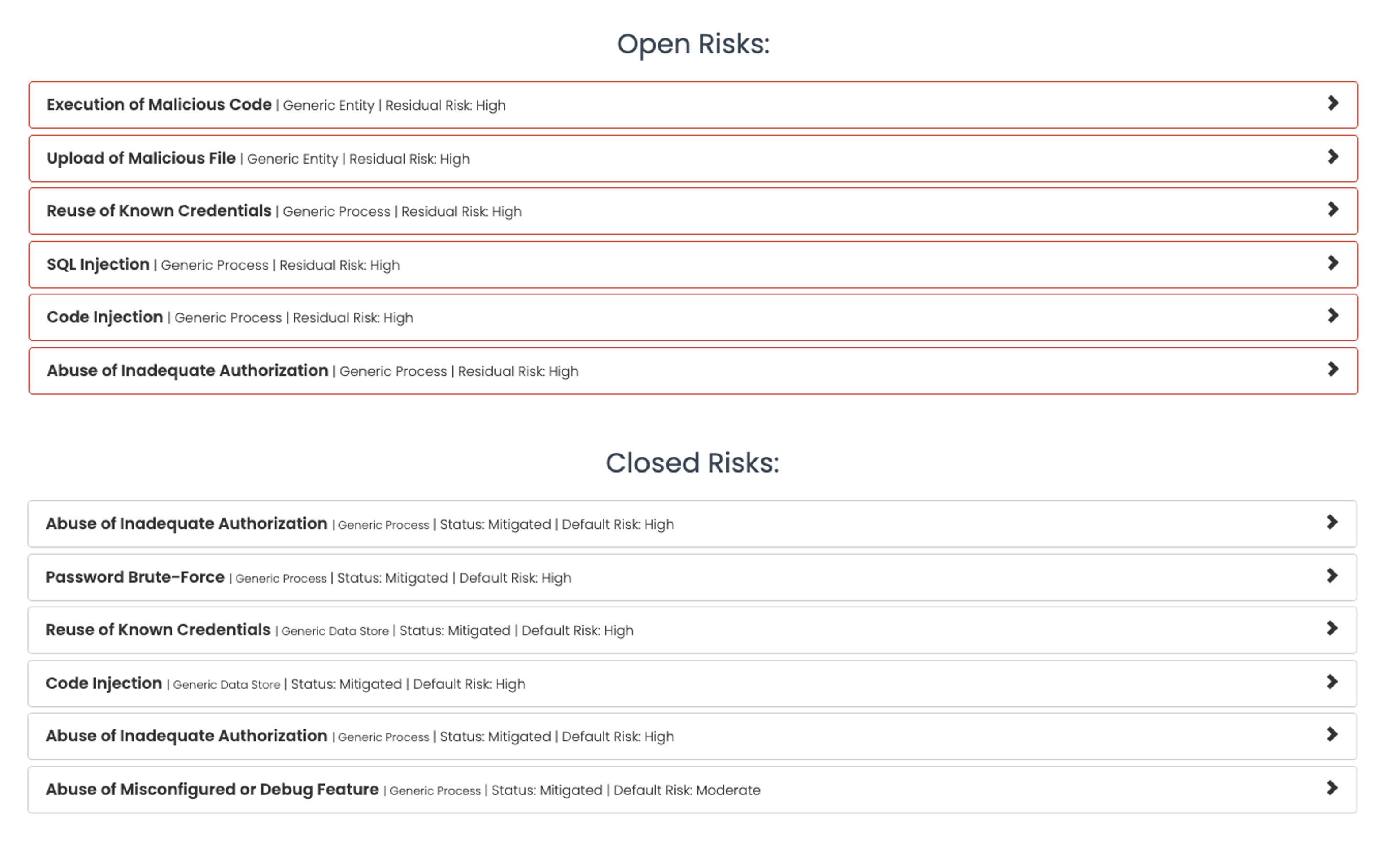Open the Execution of Malicious Code title

point(159,105)
